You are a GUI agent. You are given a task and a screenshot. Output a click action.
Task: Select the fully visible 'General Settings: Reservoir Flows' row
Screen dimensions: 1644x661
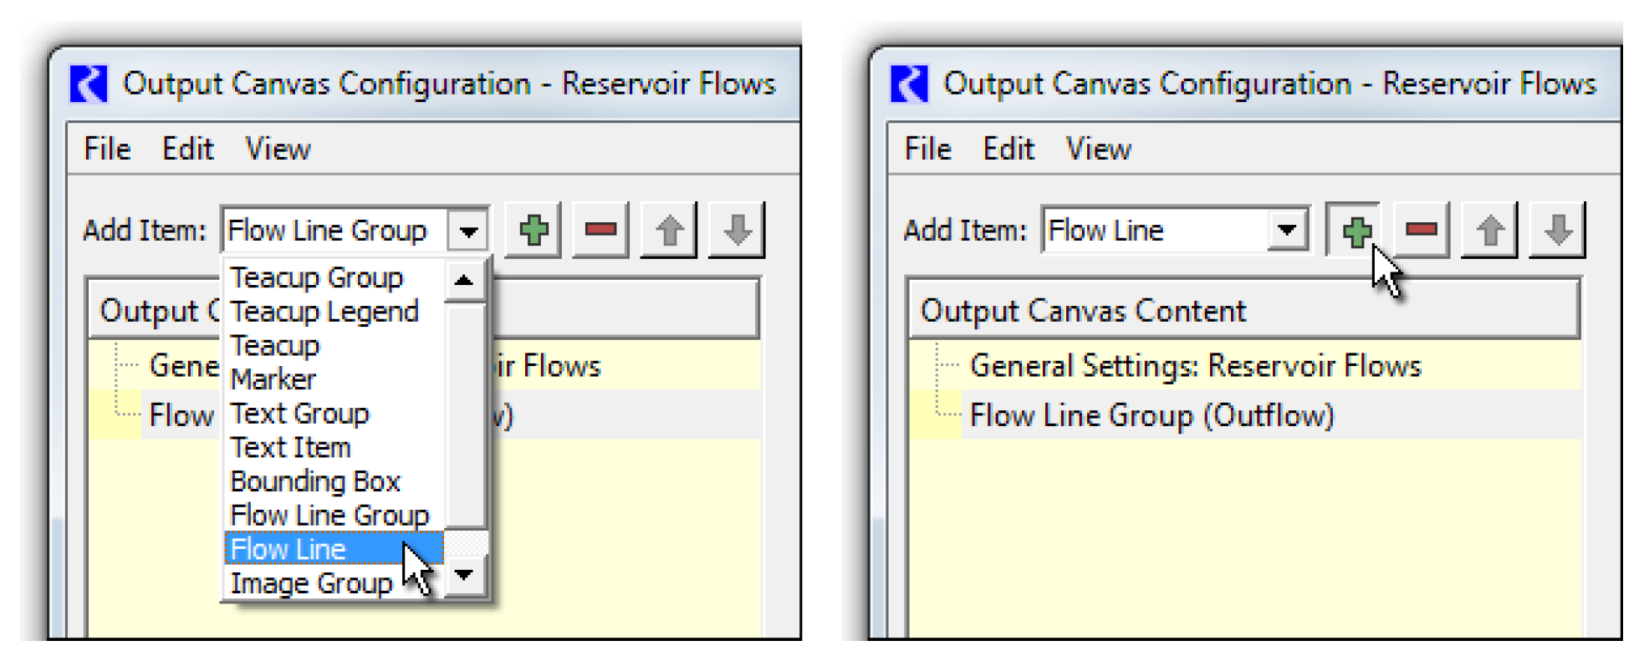pyautogui.click(x=1195, y=366)
